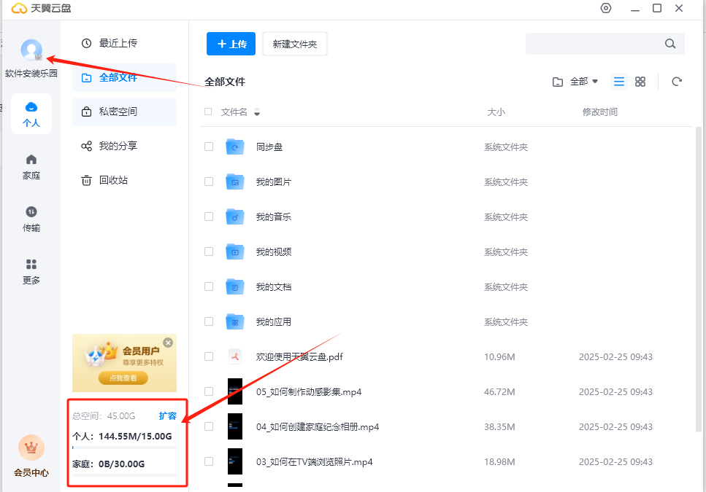Image resolution: width=706 pixels, height=492 pixels.
Task: Open the 家庭 family cloud icon
Action: point(31,166)
